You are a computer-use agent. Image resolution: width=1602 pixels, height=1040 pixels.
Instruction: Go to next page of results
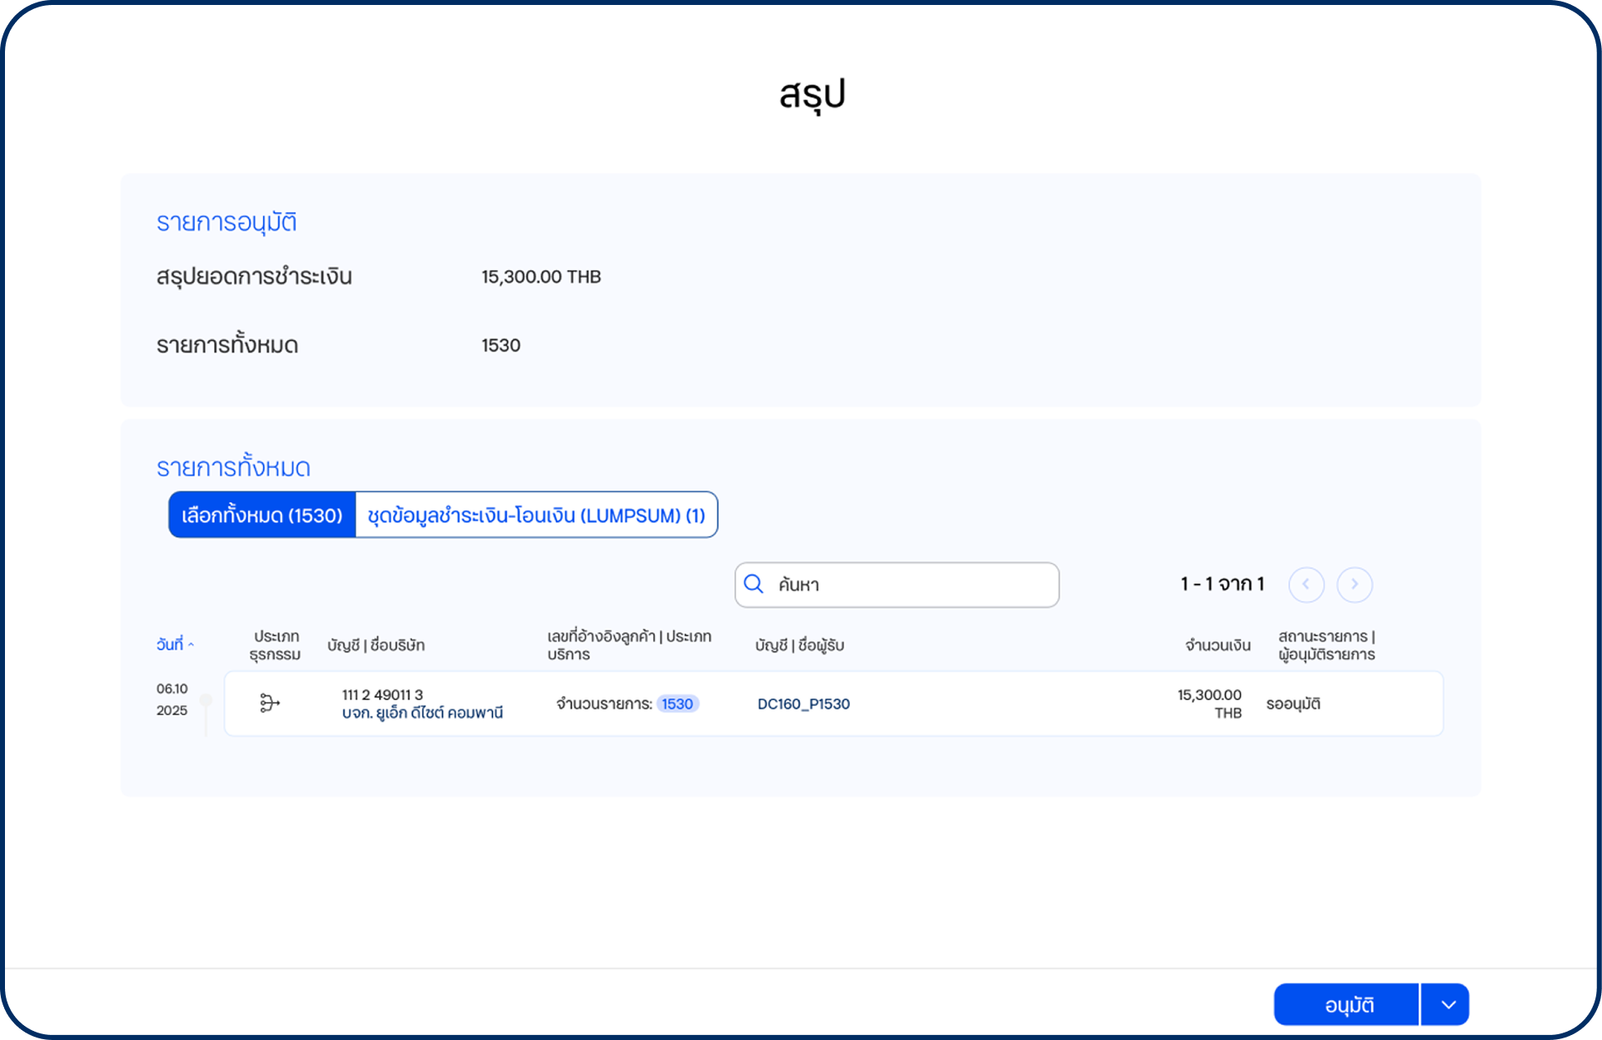tap(1354, 584)
